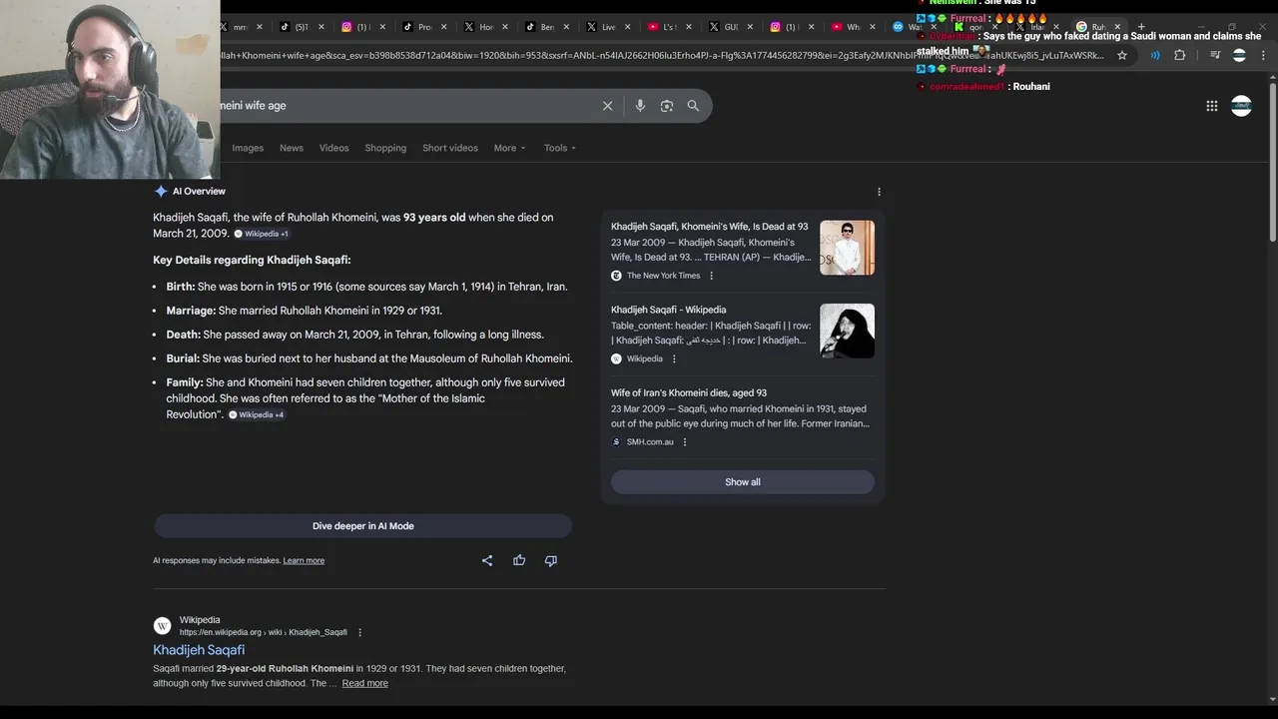This screenshot has width=1278, height=719.
Task: Open the 'Learn more' link
Action: 304,561
